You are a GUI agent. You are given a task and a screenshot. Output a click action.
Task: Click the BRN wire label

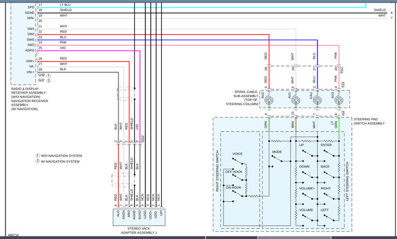(293, 124)
